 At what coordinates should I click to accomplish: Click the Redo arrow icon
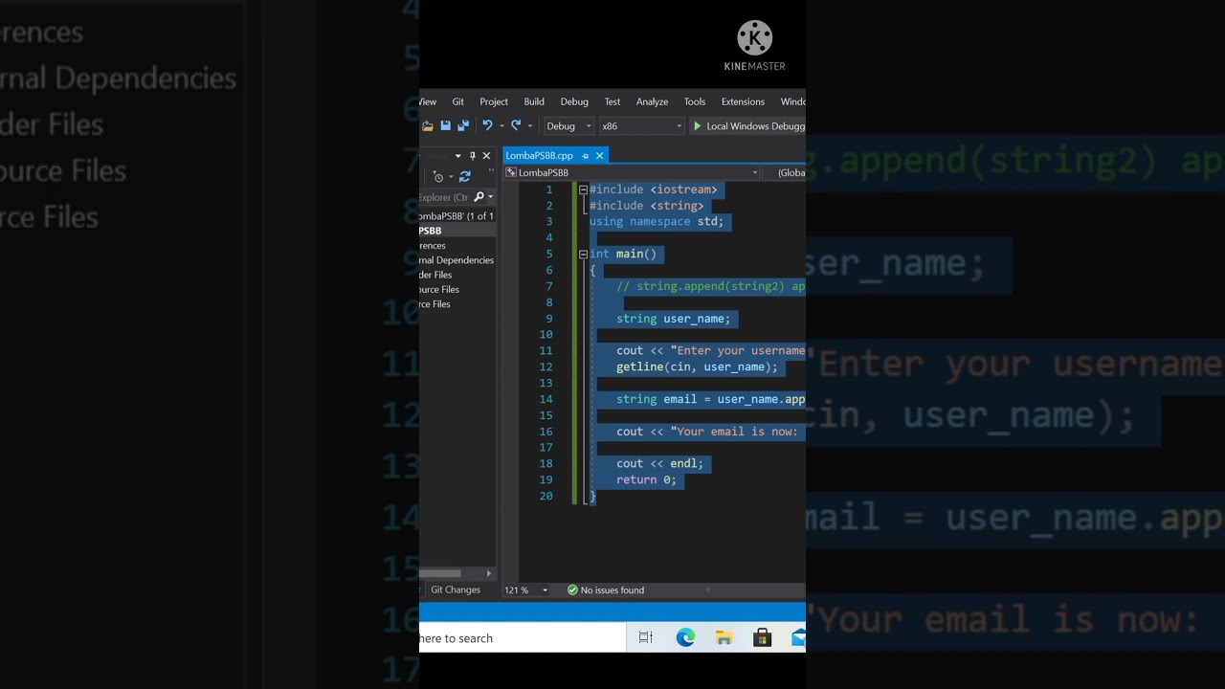[516, 126]
